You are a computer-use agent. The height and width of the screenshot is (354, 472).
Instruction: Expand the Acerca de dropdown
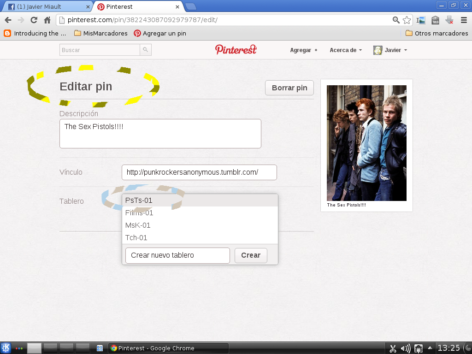coord(346,50)
